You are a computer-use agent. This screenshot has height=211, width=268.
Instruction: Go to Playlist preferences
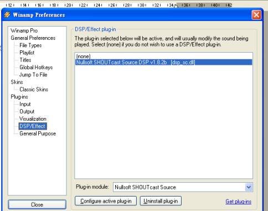(x=27, y=53)
